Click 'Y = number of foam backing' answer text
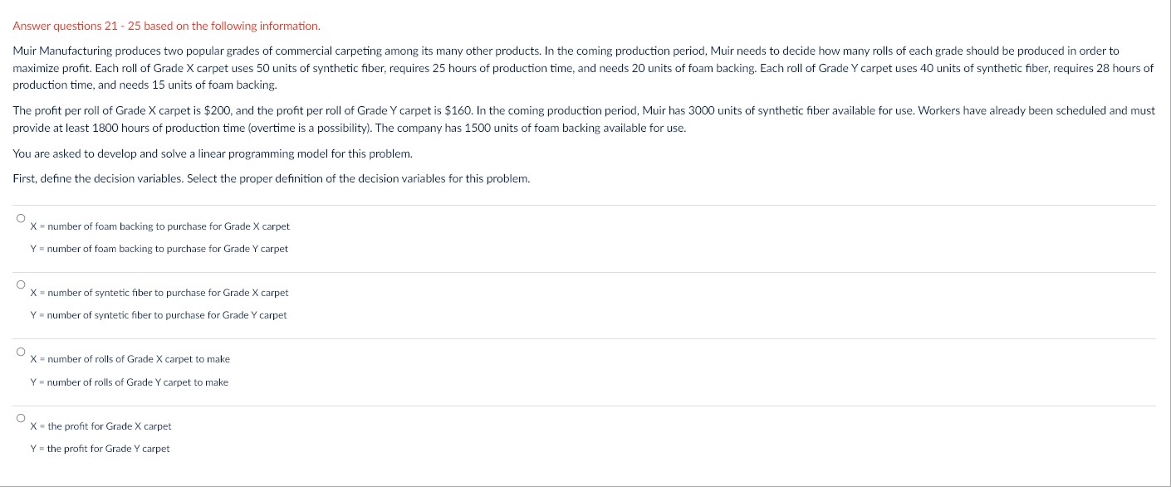This screenshot has height=491, width=1171. coord(159,249)
